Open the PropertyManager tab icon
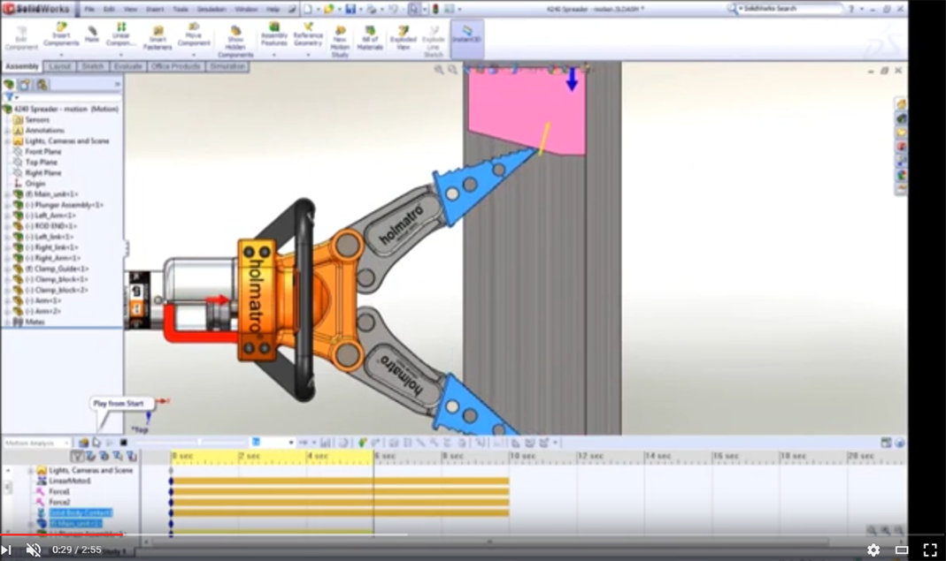The width and height of the screenshot is (946, 561). click(26, 85)
